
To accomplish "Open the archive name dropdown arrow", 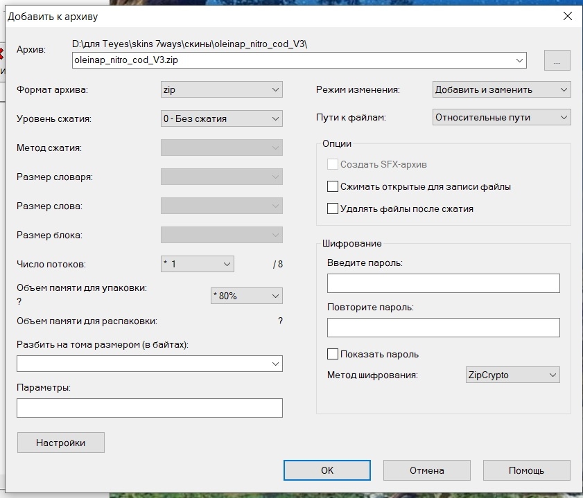I will click(x=519, y=60).
